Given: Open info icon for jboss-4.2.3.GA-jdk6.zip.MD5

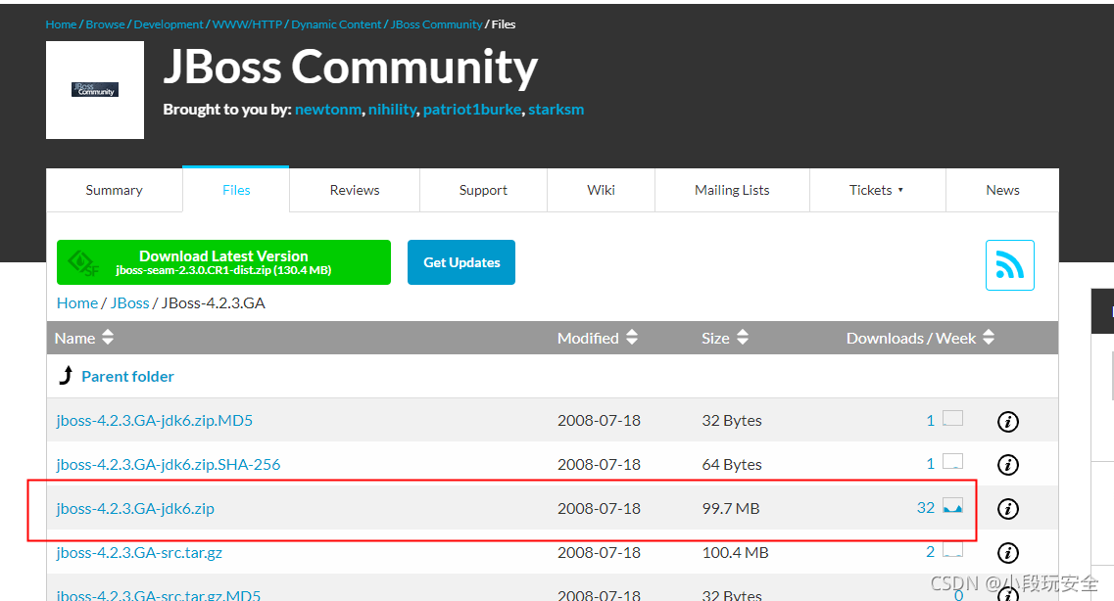Looking at the screenshot, I should (x=1008, y=422).
